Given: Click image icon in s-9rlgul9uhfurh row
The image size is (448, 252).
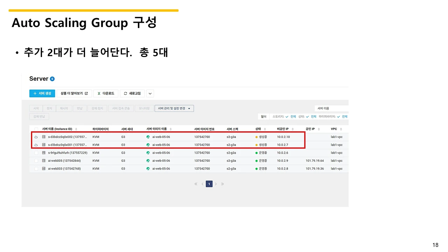Looking at the screenshot, I should coord(148,153).
